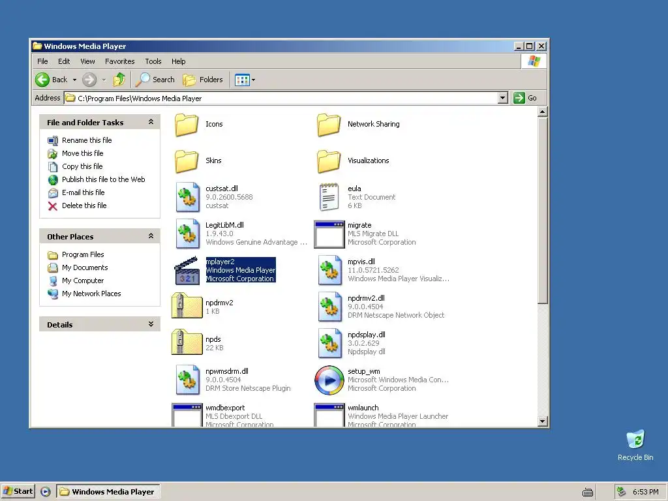Open the Help menu
The height and width of the screenshot is (501, 668).
[x=179, y=61]
